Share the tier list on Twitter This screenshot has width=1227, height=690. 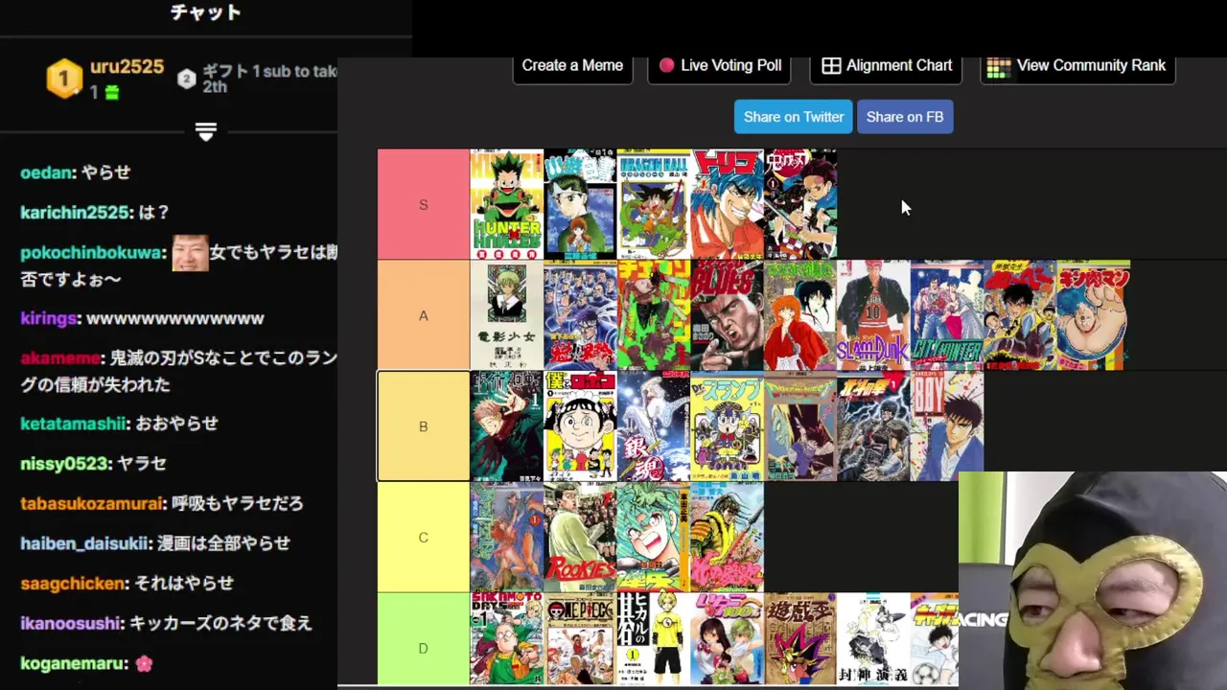tap(794, 117)
